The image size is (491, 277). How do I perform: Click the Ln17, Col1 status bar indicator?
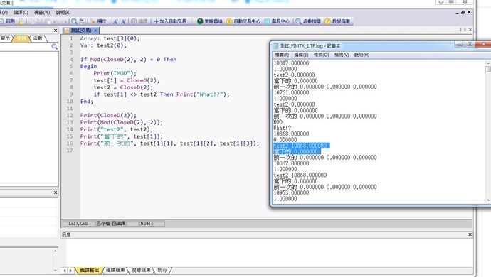point(78,224)
